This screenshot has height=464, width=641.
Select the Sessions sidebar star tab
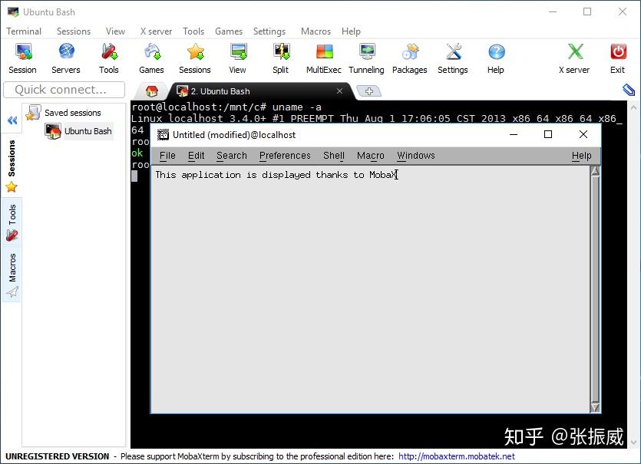pyautogui.click(x=12, y=166)
